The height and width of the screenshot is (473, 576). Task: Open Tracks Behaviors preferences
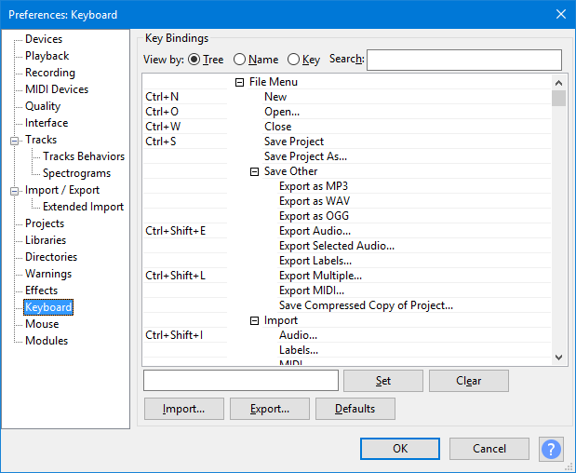(84, 156)
